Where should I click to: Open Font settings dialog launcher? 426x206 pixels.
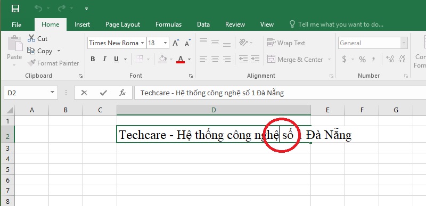click(191, 76)
